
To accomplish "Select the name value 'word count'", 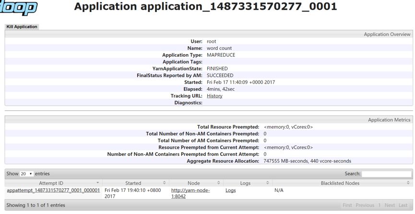I will [x=219, y=48].
